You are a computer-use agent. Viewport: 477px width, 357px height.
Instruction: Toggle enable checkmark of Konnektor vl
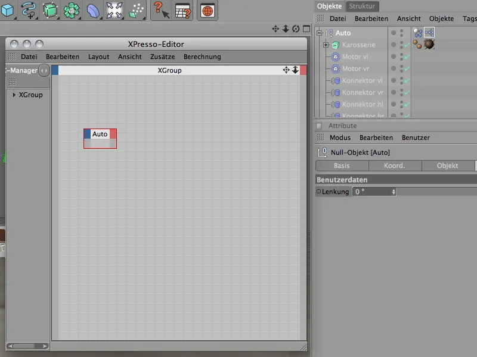tap(407, 80)
